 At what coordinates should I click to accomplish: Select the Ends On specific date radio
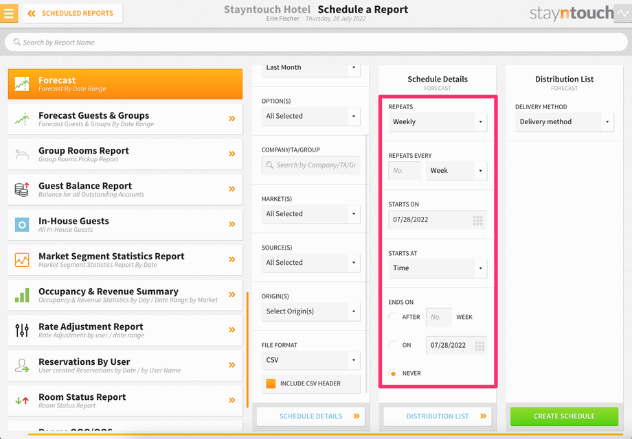pyautogui.click(x=393, y=345)
